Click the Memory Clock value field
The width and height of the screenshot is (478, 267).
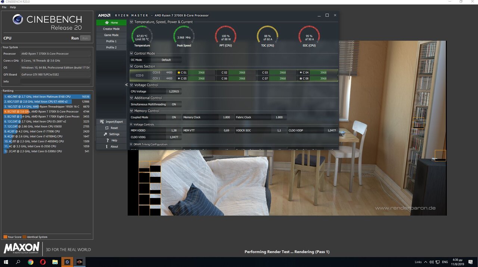[226, 117]
